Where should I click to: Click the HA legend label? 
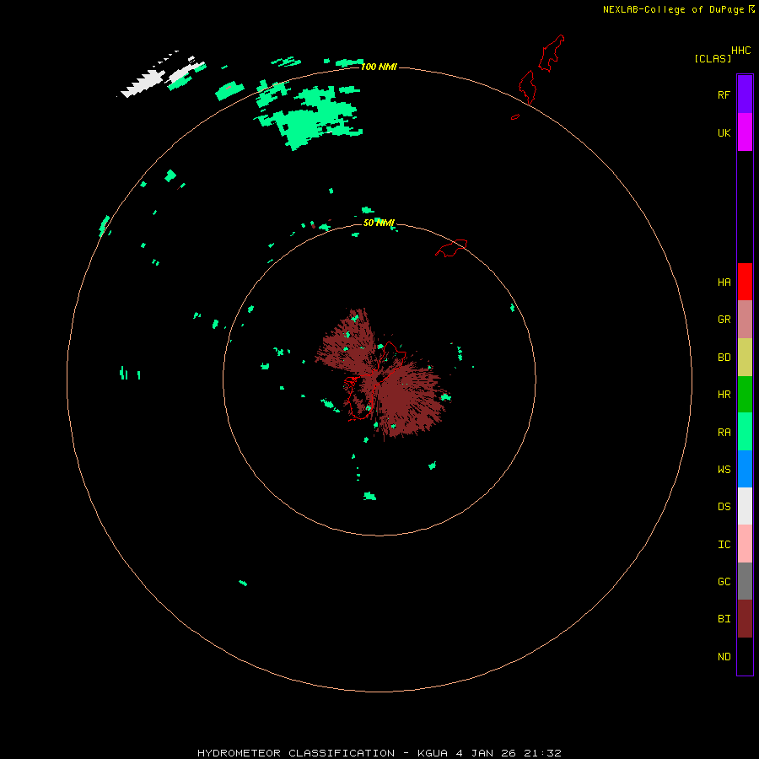pyautogui.click(x=724, y=283)
